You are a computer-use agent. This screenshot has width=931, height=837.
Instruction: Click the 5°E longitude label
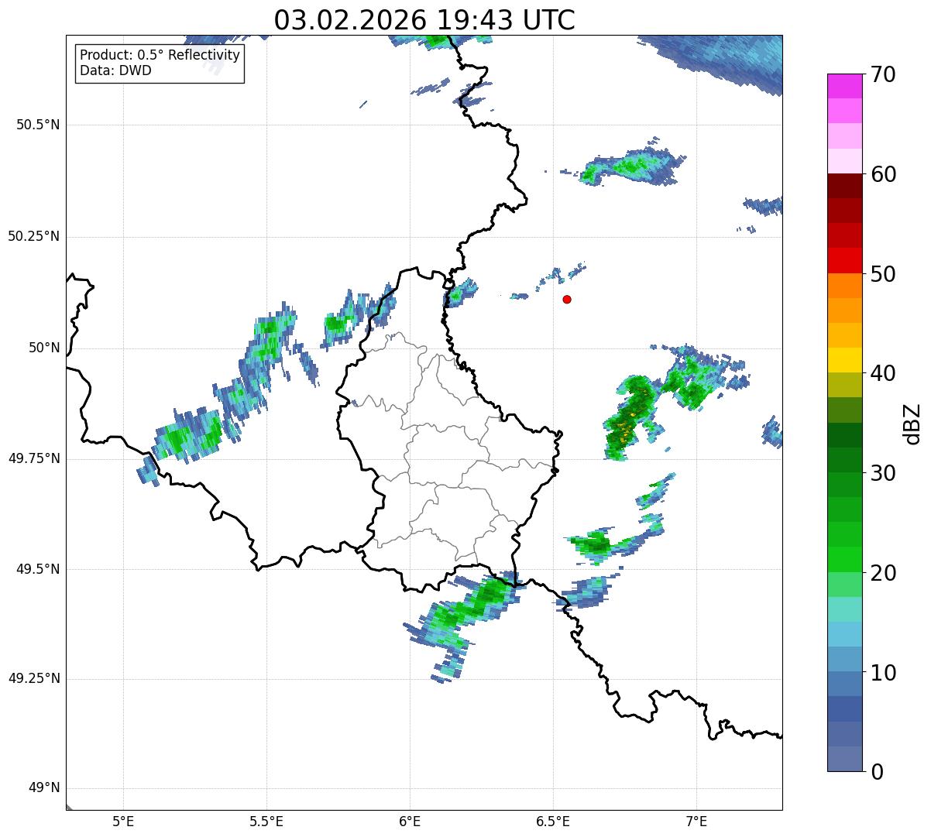pyautogui.click(x=123, y=821)
